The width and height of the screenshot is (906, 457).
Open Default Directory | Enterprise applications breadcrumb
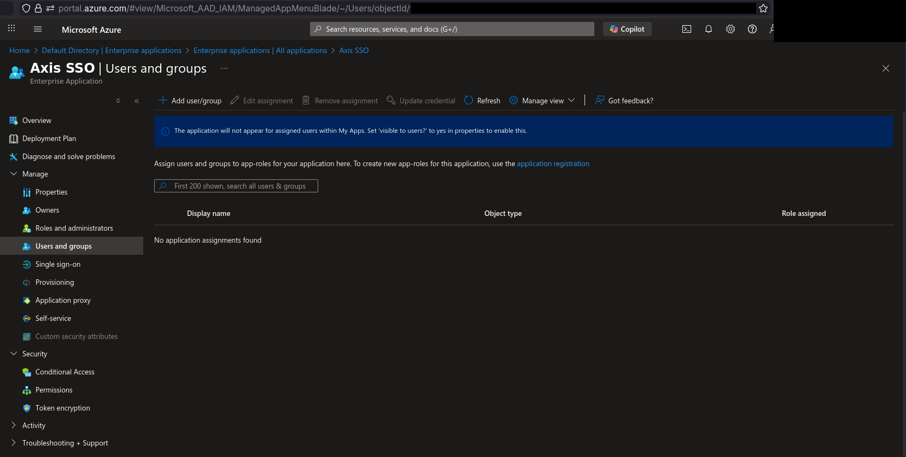click(x=112, y=50)
